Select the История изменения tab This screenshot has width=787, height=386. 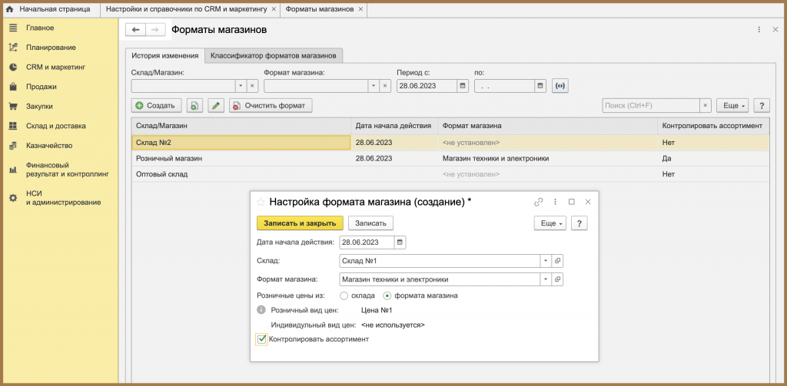(164, 55)
